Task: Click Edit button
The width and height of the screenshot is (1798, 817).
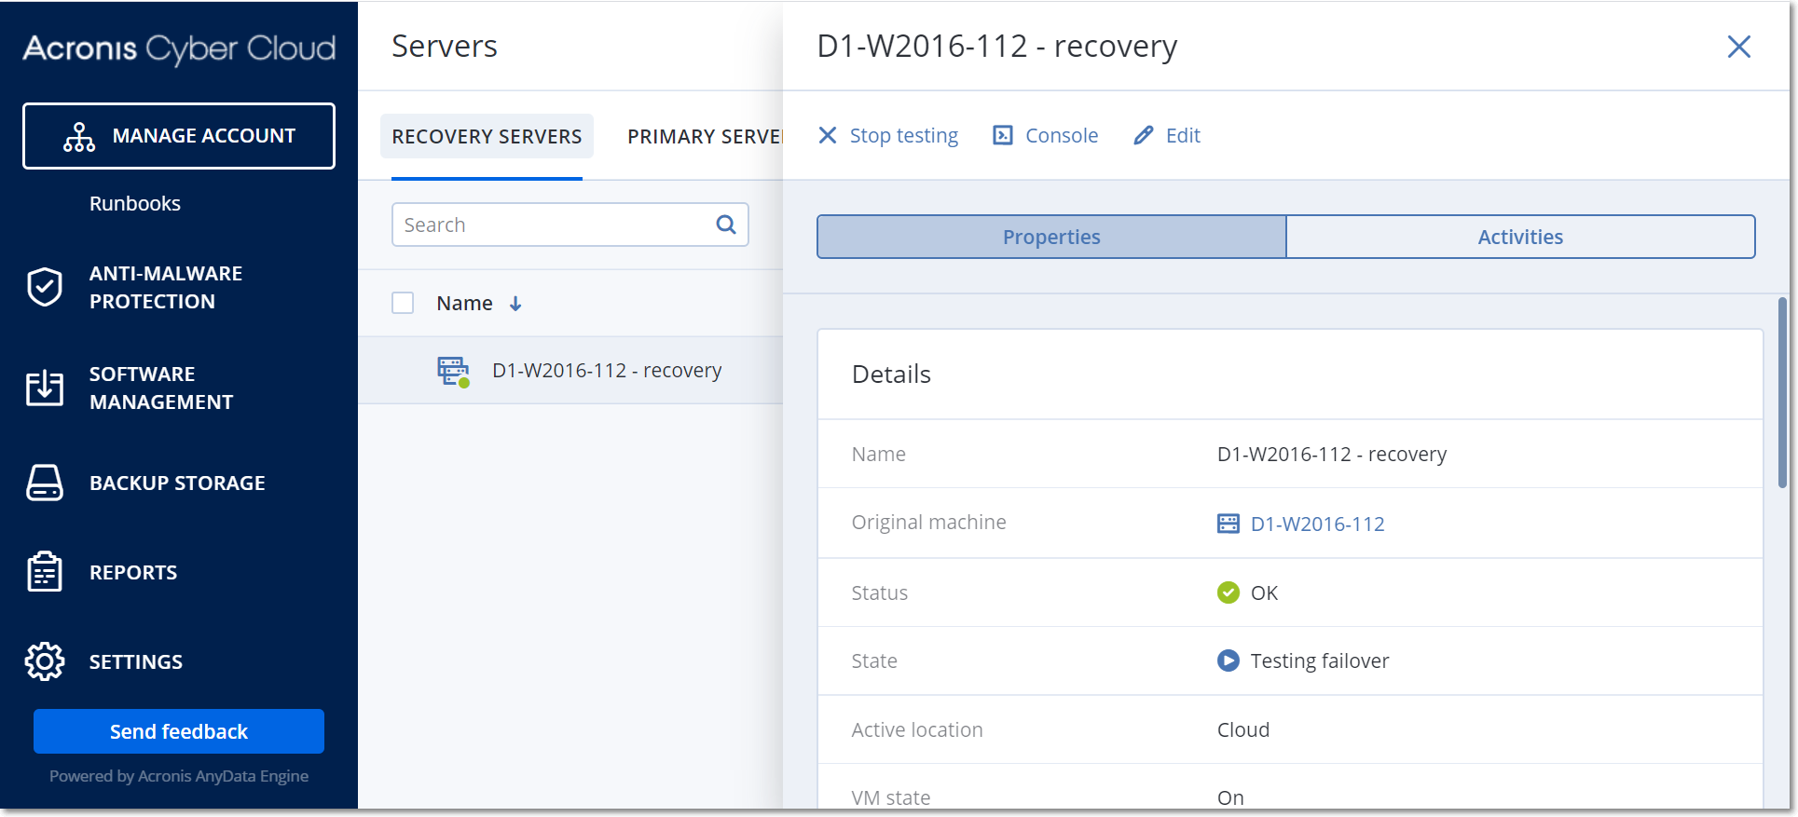Action: point(1167,136)
